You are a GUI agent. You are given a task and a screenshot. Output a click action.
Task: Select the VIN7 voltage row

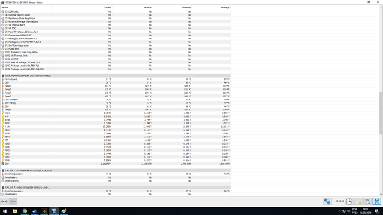[115, 157]
